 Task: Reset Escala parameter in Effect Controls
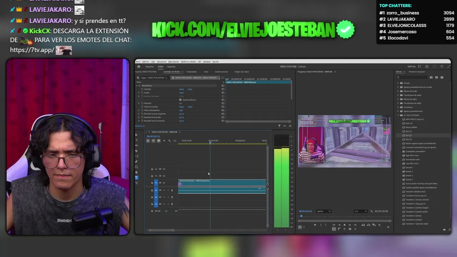pyautogui.click(x=223, y=93)
